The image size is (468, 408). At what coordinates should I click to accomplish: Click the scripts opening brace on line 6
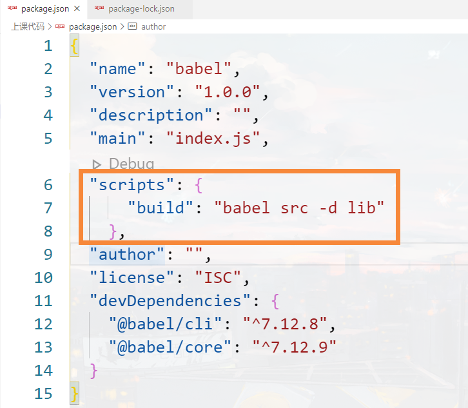(x=199, y=185)
